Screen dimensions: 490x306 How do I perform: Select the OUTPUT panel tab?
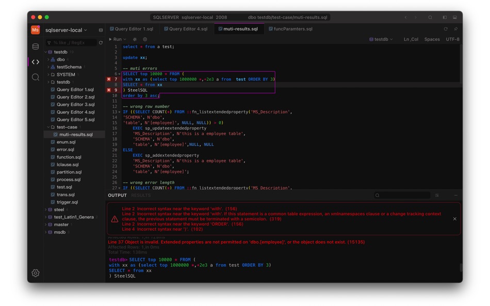tap(117, 195)
